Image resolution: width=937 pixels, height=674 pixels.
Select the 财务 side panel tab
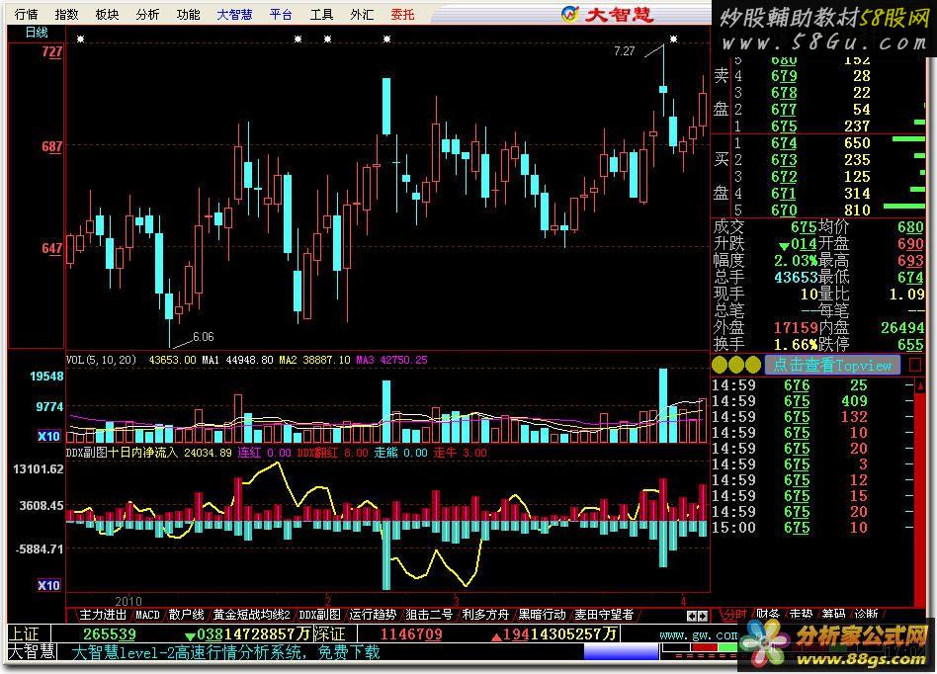coord(768,614)
